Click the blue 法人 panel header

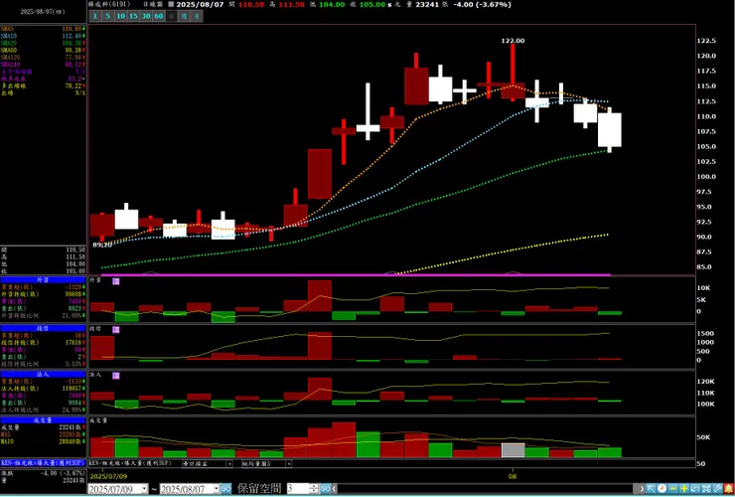(43, 375)
